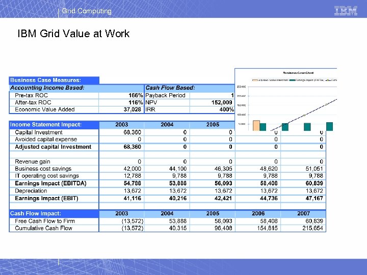Screen dimensions: 367x275
Task: Select 60,839 in the EBITDA row
Action: click(314, 183)
